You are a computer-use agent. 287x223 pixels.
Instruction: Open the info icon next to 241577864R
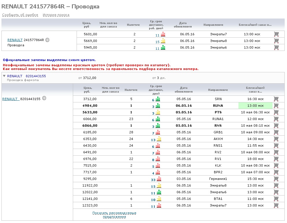click(47, 40)
